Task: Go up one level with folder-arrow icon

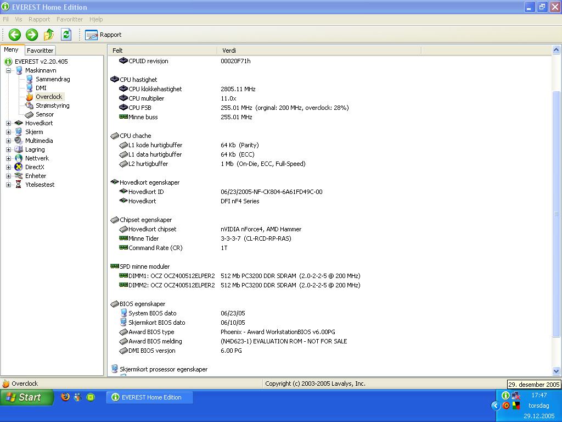Action: coord(49,35)
